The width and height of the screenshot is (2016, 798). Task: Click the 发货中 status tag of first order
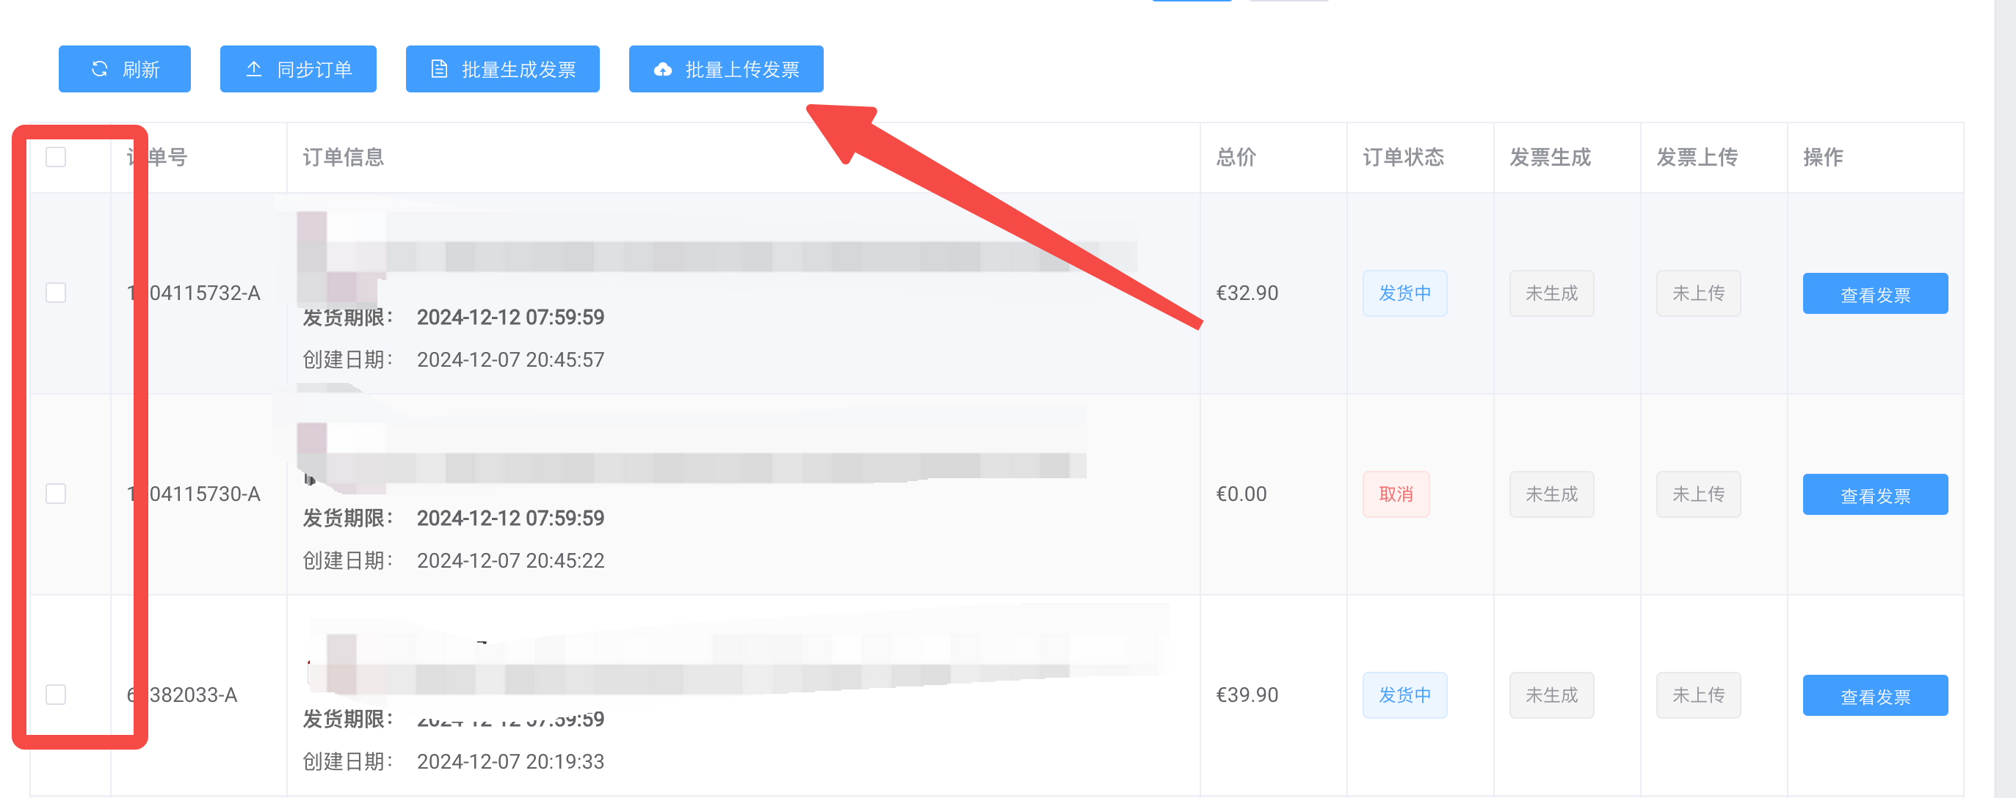(1404, 293)
